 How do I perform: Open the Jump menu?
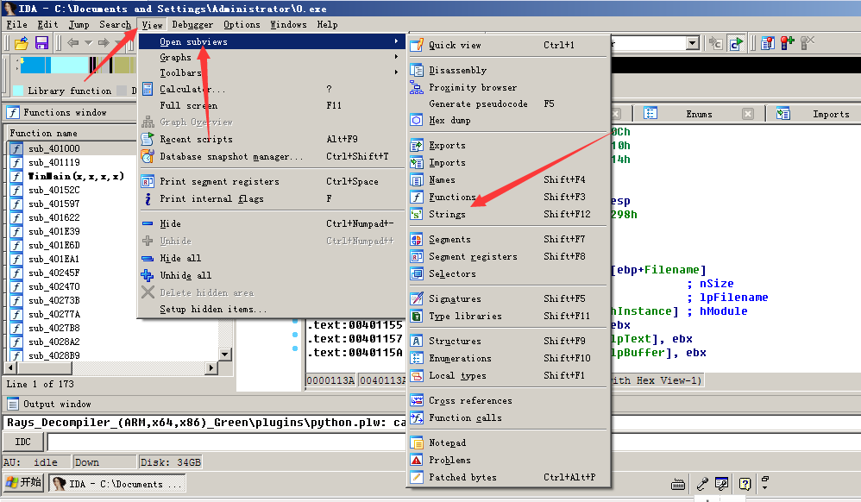coord(79,25)
